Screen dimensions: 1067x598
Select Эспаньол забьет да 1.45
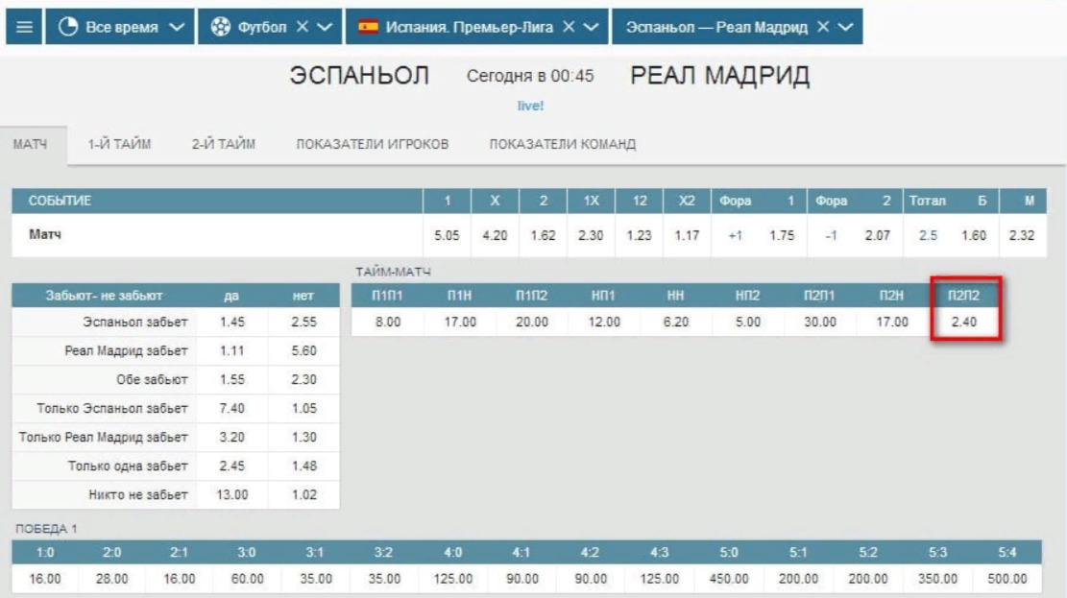(x=232, y=322)
